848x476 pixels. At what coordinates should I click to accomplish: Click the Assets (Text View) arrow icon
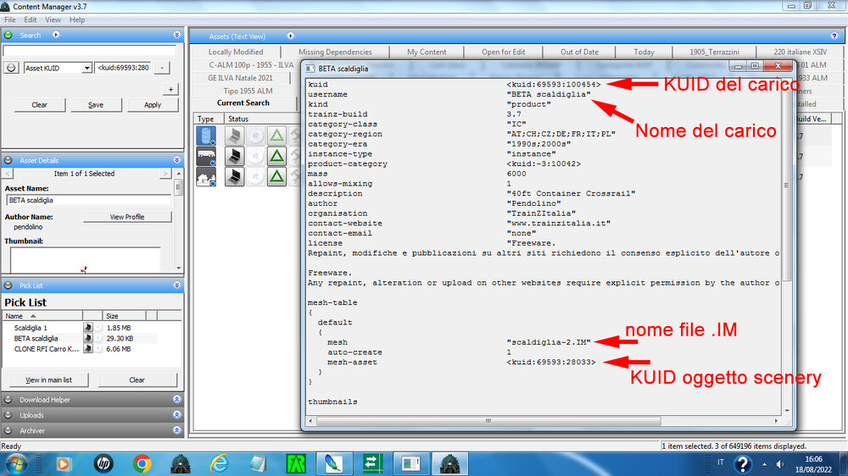click(290, 36)
